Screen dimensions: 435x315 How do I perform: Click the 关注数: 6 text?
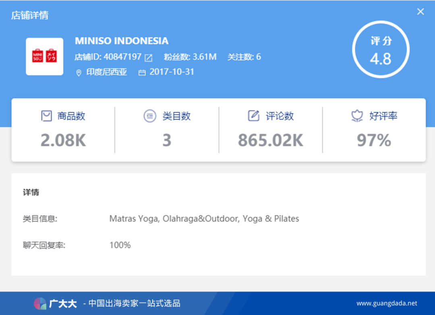[244, 57]
